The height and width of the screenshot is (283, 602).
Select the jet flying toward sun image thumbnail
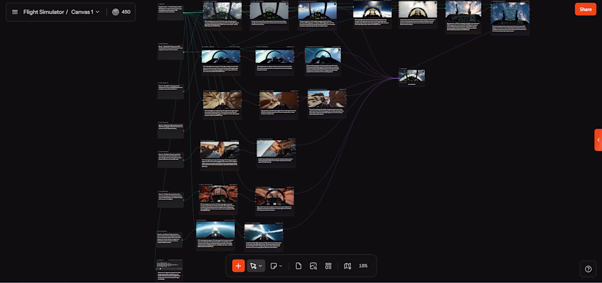click(216, 230)
